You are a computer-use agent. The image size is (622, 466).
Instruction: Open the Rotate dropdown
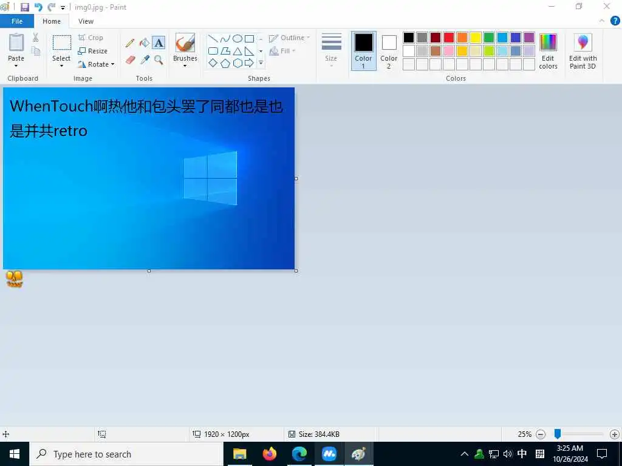(x=97, y=64)
